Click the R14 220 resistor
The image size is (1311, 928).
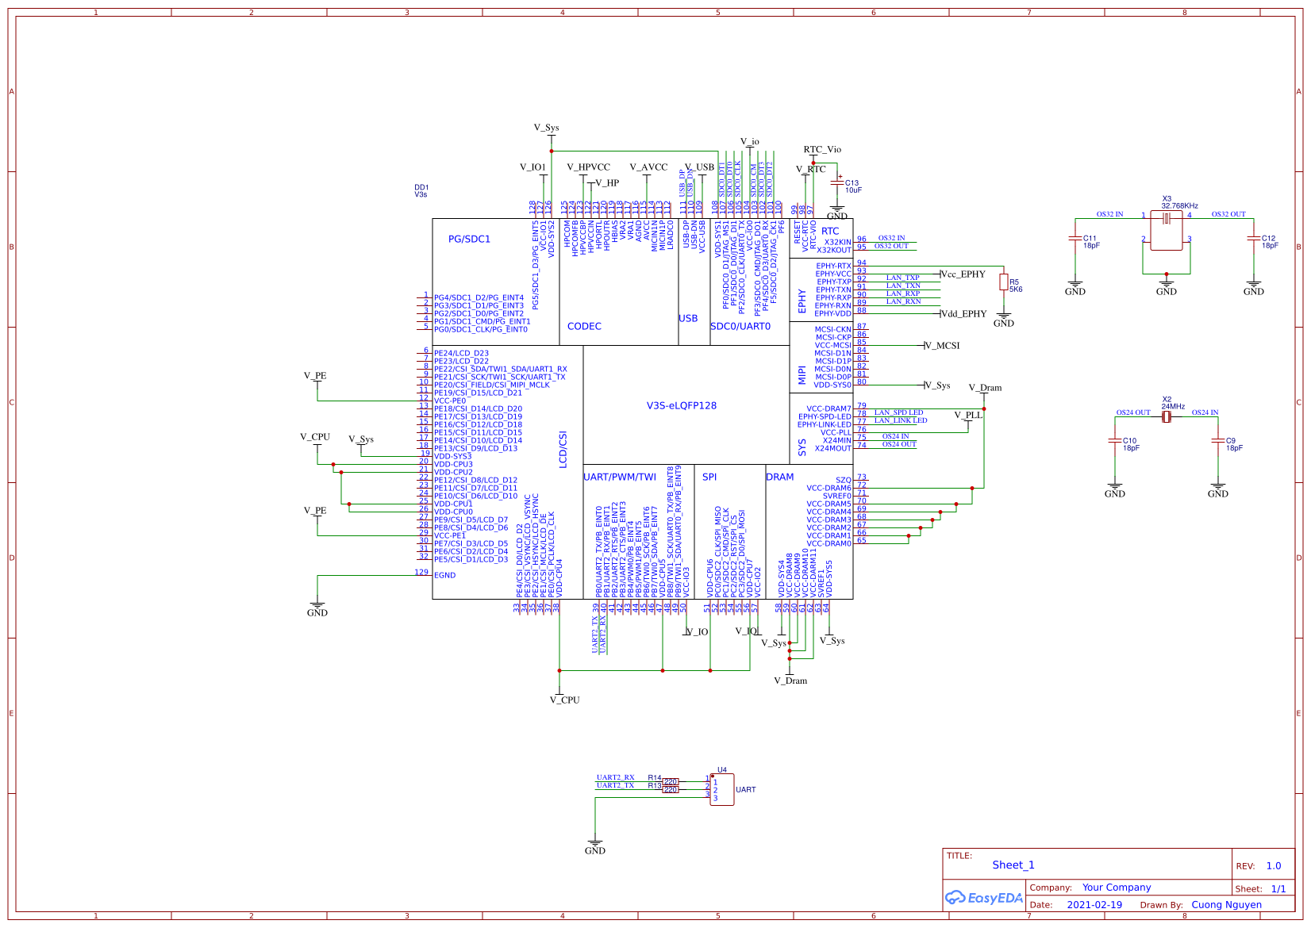pyautogui.click(x=671, y=781)
